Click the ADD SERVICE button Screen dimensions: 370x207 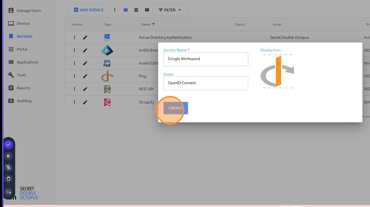tap(89, 10)
